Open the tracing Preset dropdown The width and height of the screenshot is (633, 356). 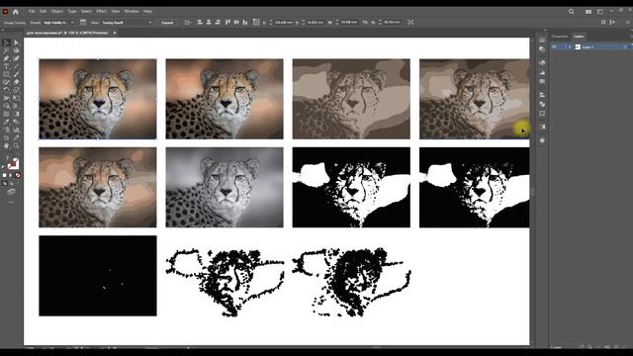point(58,23)
